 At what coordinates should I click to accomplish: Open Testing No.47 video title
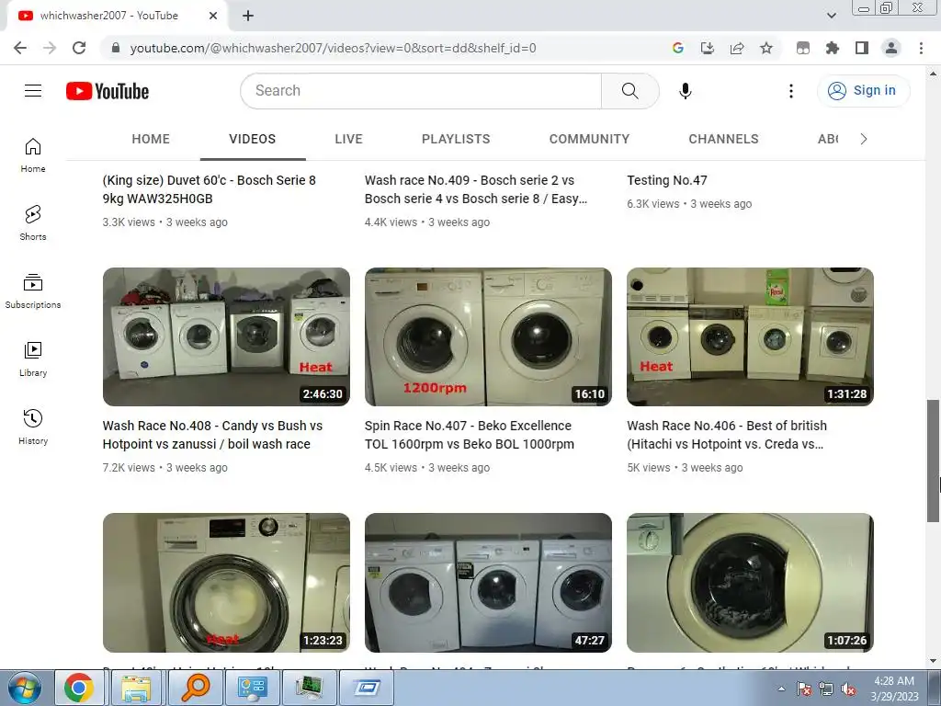pos(667,180)
